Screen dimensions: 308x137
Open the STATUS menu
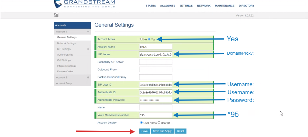pos(151,6)
